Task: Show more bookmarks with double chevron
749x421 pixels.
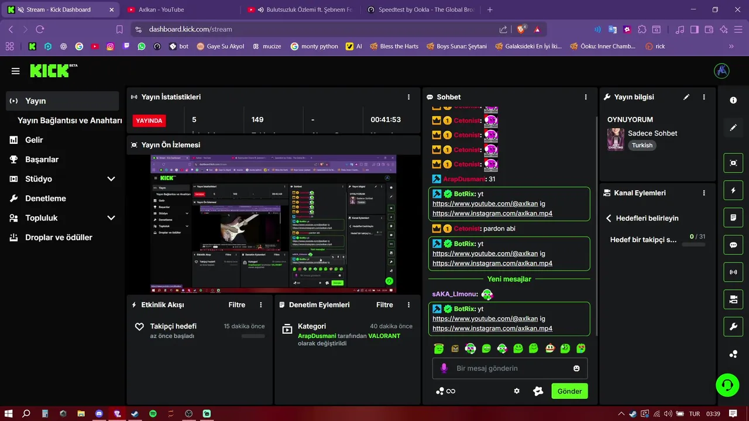Action: point(731,46)
